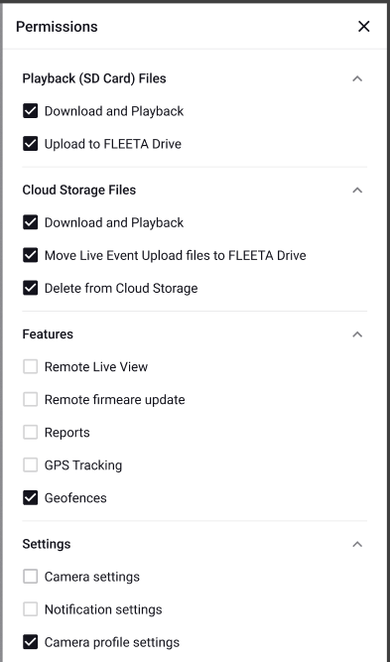Click the Features section heading
The image size is (390, 662).
coord(48,333)
